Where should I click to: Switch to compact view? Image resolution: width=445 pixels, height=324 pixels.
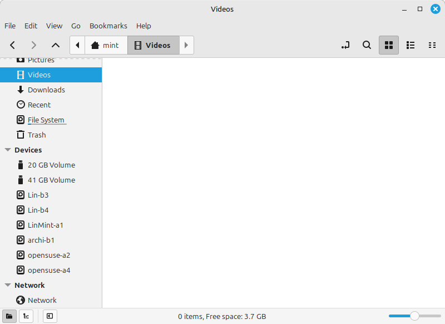coord(432,45)
